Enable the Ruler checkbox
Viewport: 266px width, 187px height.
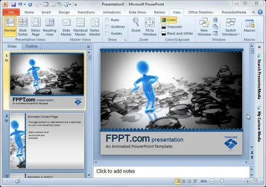click(x=107, y=20)
